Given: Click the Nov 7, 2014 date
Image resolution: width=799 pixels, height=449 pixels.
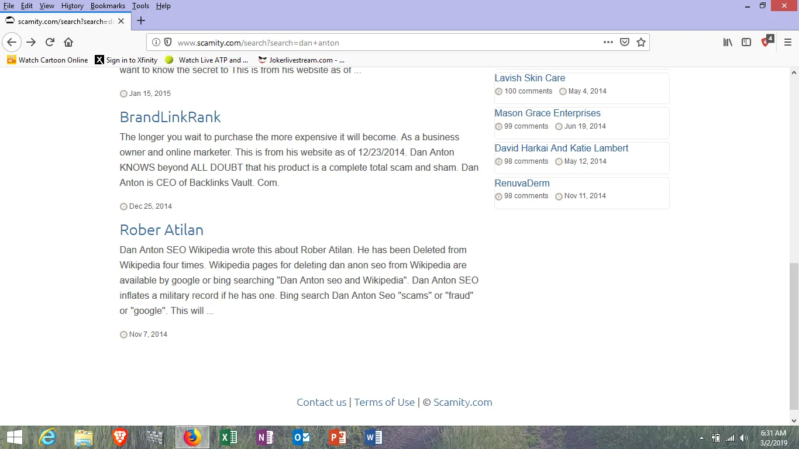Looking at the screenshot, I should point(148,334).
